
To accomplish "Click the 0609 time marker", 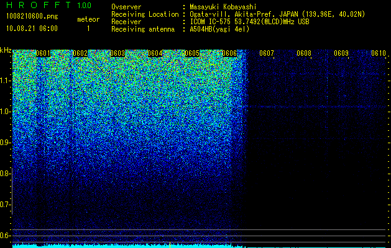I will [x=341, y=53].
